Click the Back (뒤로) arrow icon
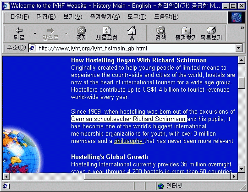Image resolution: width=248 pixels, height=192 pixels. click(19, 30)
